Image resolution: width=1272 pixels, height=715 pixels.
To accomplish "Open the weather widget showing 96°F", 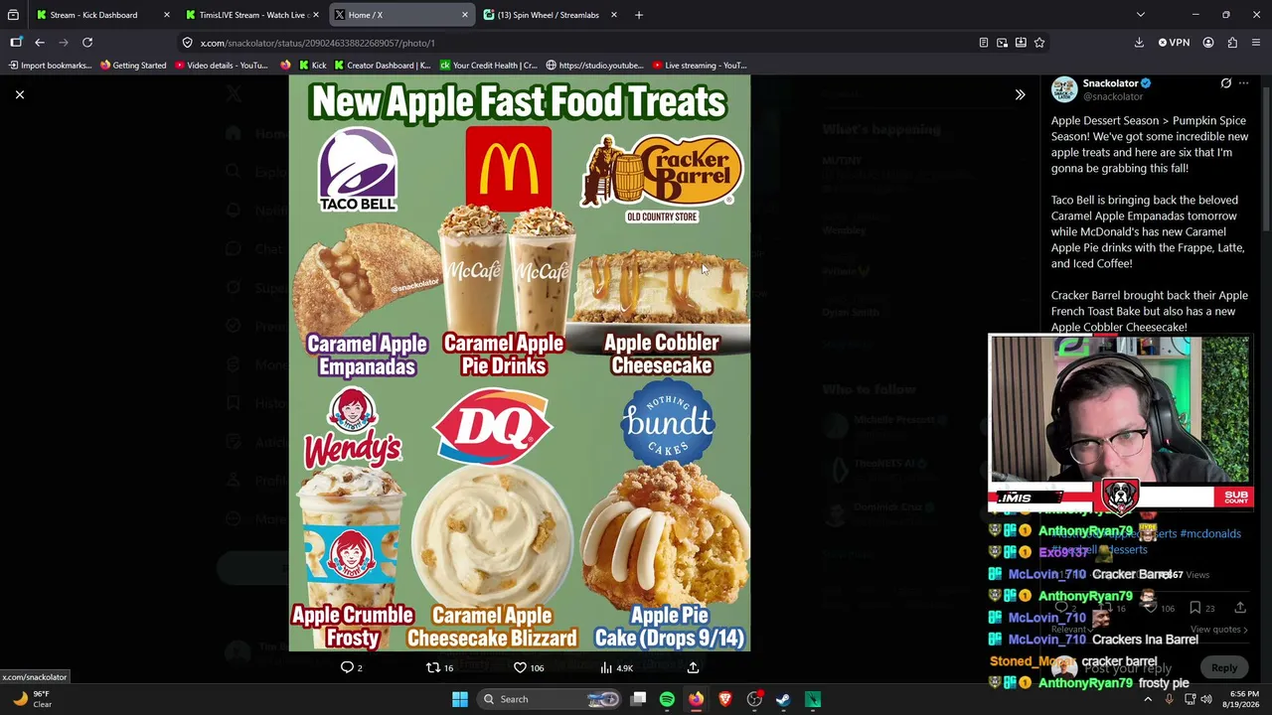I will coord(32,699).
